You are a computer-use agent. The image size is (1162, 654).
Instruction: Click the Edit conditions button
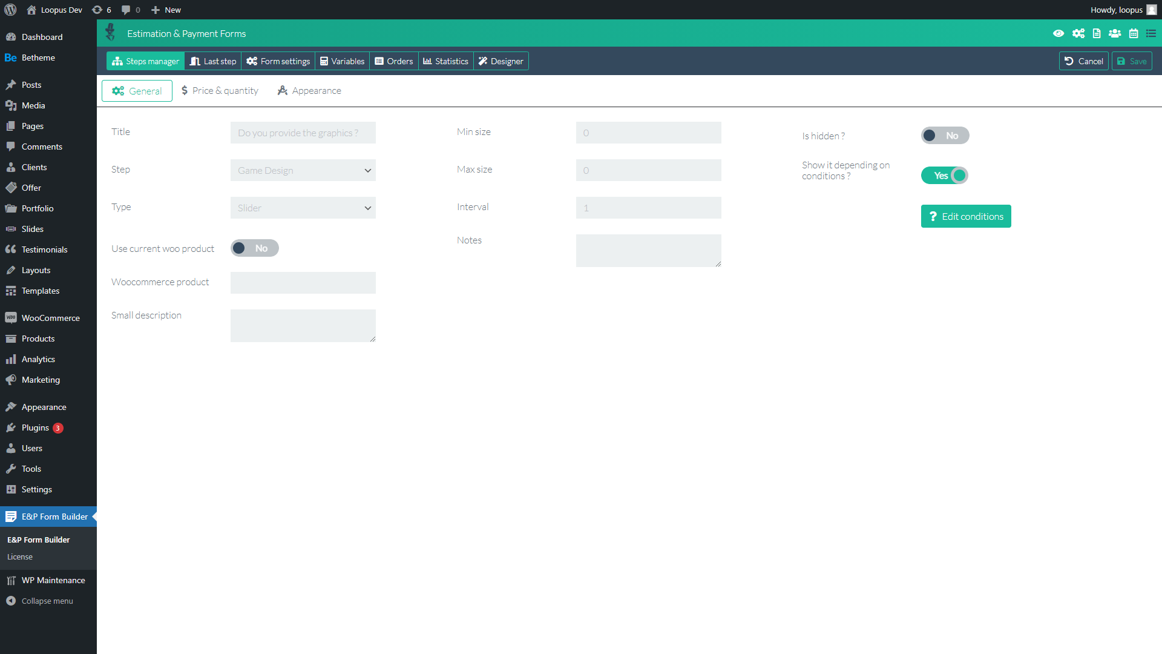[x=966, y=216]
